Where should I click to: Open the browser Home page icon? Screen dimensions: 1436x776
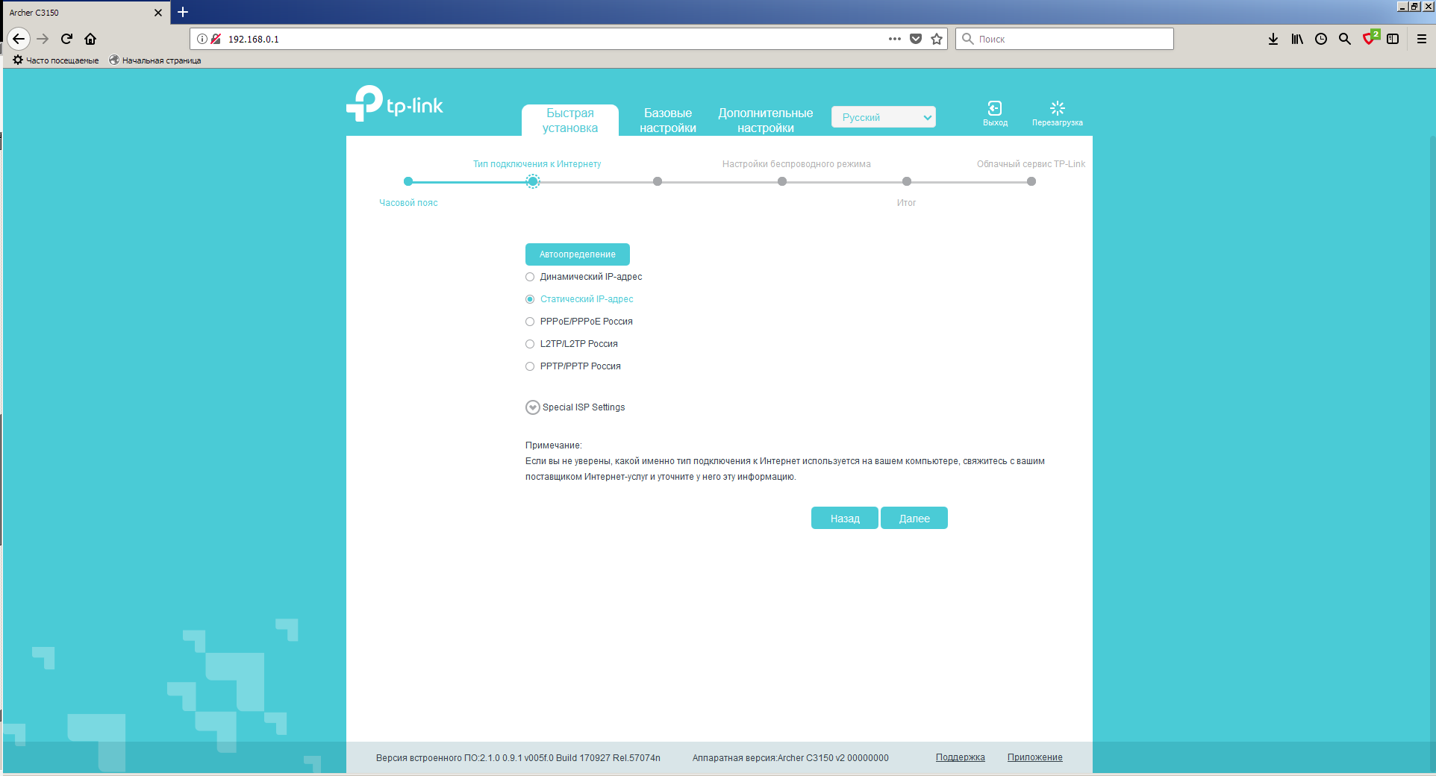pos(90,39)
